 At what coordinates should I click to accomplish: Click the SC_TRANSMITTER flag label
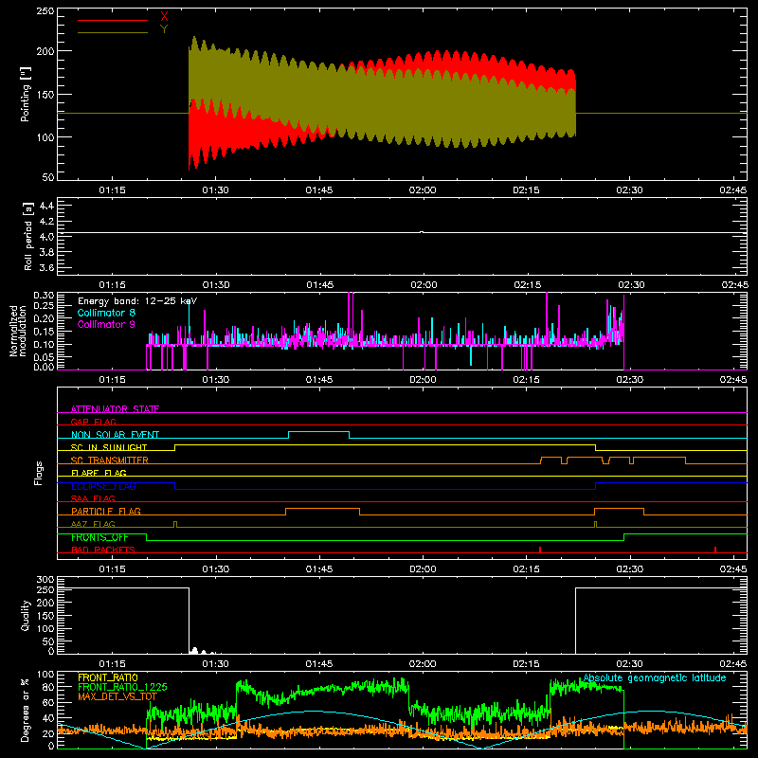point(110,460)
